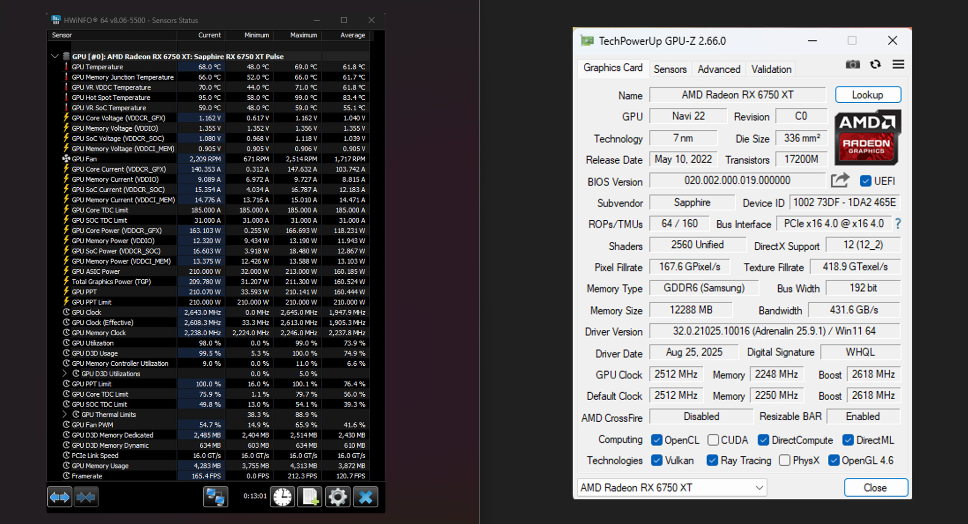Toggle the Vulkan checkbox
The width and height of the screenshot is (968, 524).
[656, 460]
